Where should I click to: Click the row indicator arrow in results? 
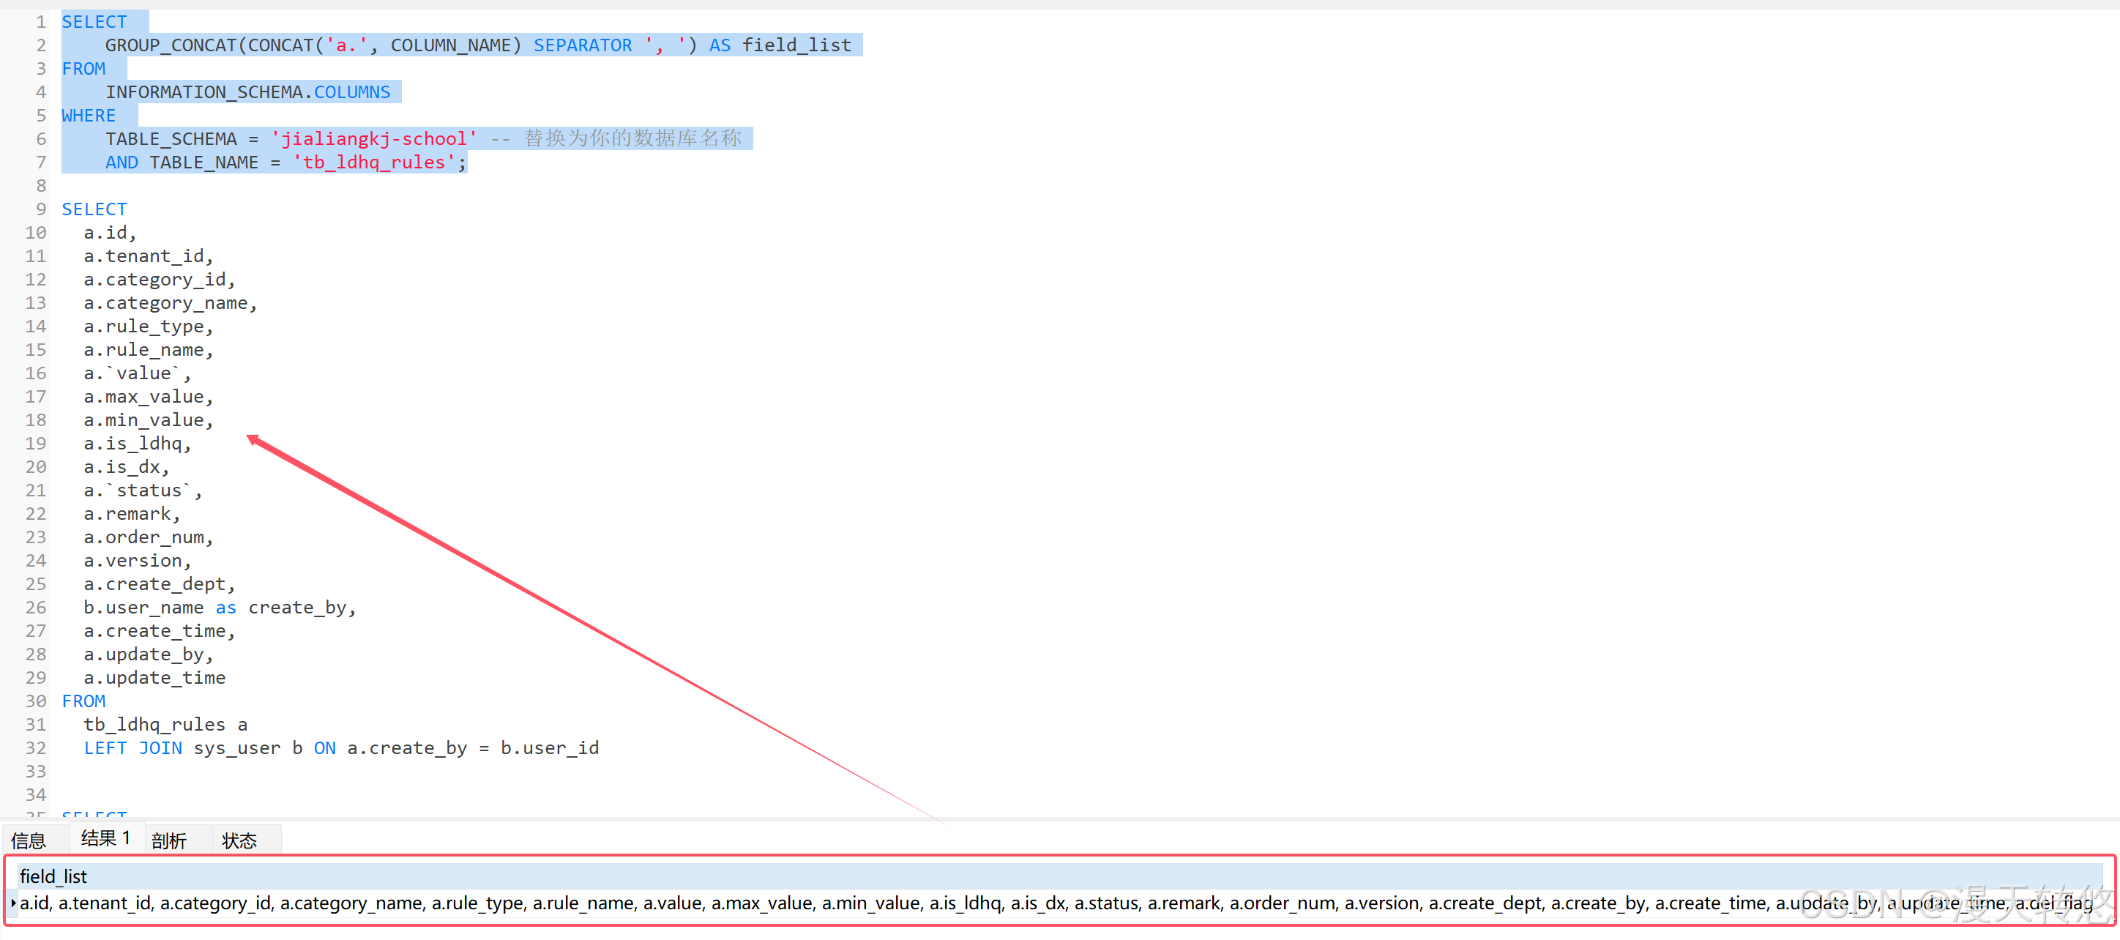pos(13,903)
